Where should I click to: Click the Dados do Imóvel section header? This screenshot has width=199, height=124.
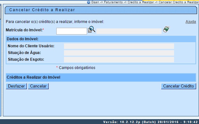[x=101, y=39]
